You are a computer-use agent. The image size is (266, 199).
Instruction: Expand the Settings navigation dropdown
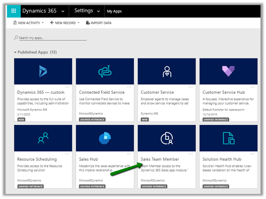[x=99, y=11]
